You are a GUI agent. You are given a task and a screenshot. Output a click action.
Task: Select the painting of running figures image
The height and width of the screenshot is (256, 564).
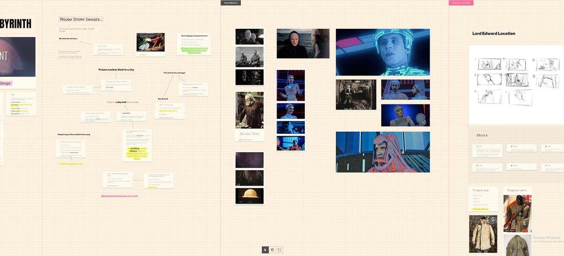(x=150, y=42)
